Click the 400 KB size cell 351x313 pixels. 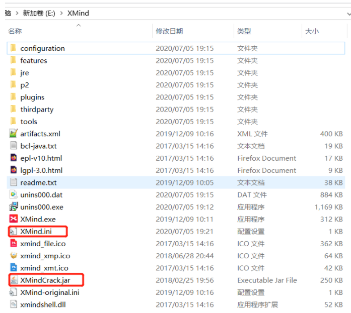(331, 134)
